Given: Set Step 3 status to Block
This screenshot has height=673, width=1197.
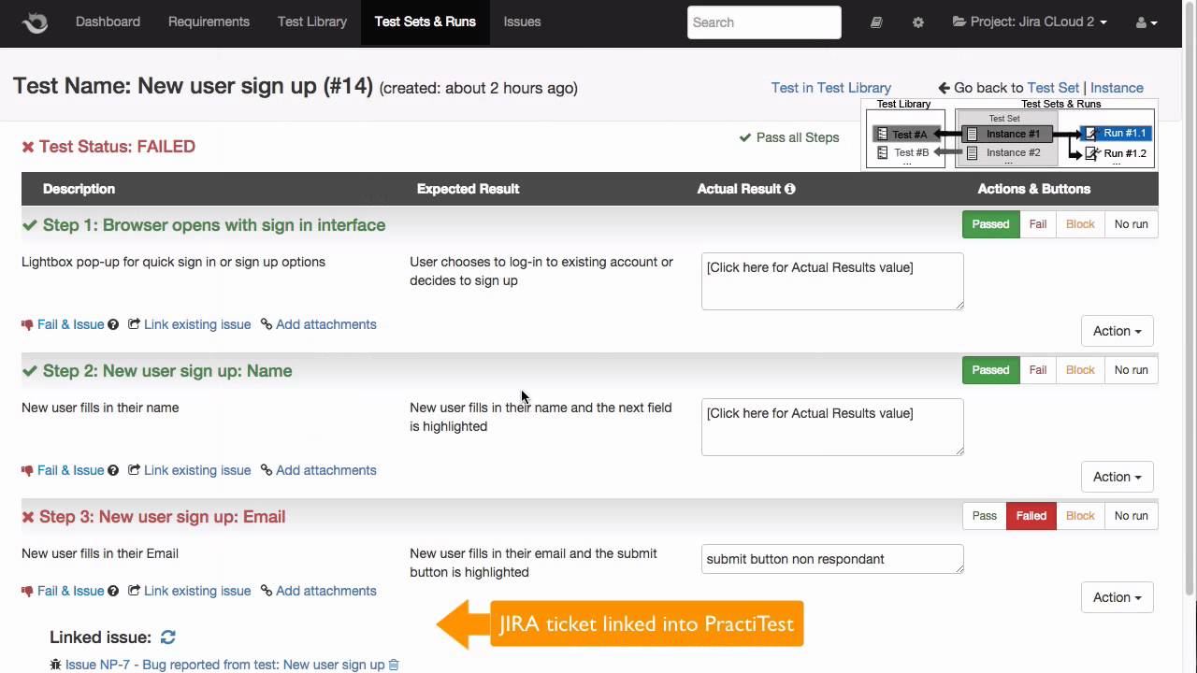Looking at the screenshot, I should (x=1080, y=516).
